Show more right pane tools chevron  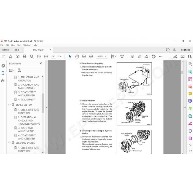[x=190, y=145]
